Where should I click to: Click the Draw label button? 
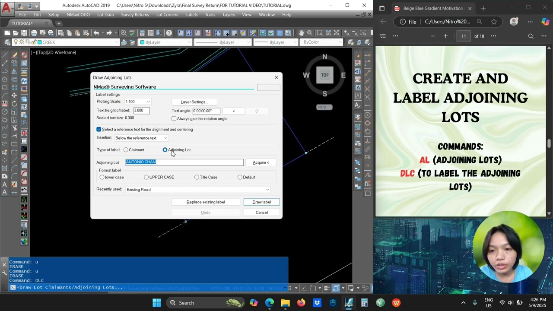pos(262,202)
